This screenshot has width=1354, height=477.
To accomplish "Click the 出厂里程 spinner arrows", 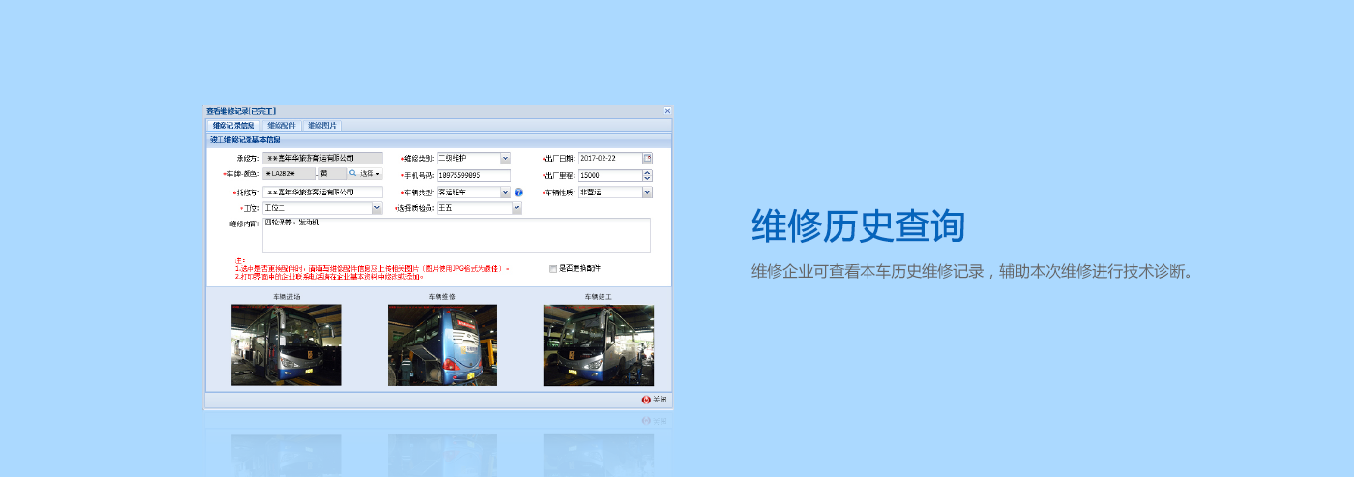I will 647,175.
